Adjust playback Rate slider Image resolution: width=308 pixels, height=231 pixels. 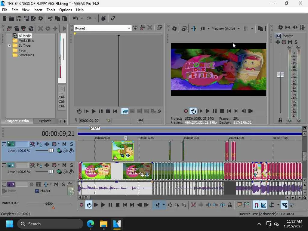(49, 204)
